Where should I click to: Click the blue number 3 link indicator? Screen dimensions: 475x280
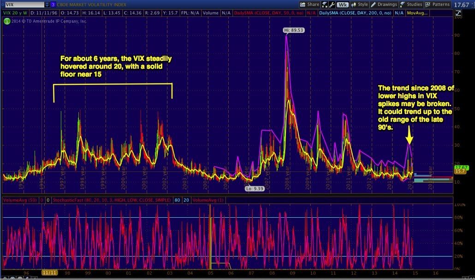pyautogui.click(x=53, y=5)
